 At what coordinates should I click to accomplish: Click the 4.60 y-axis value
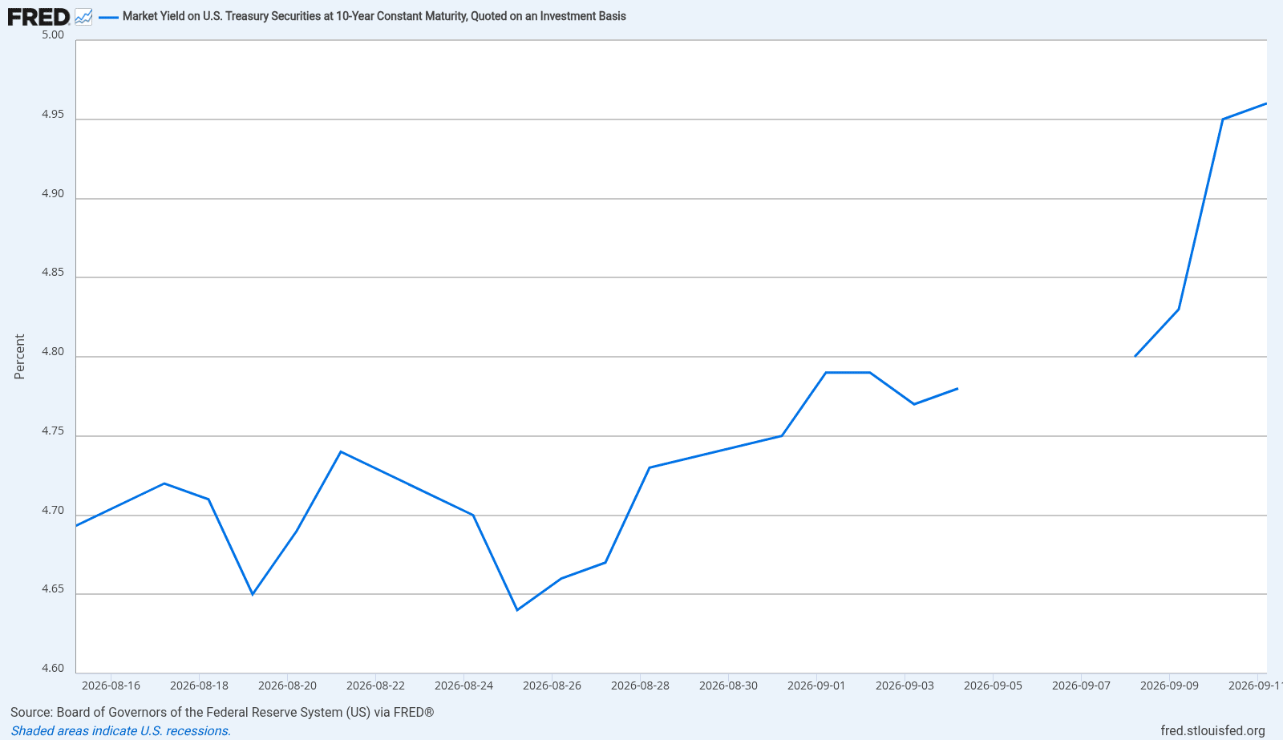coord(53,668)
